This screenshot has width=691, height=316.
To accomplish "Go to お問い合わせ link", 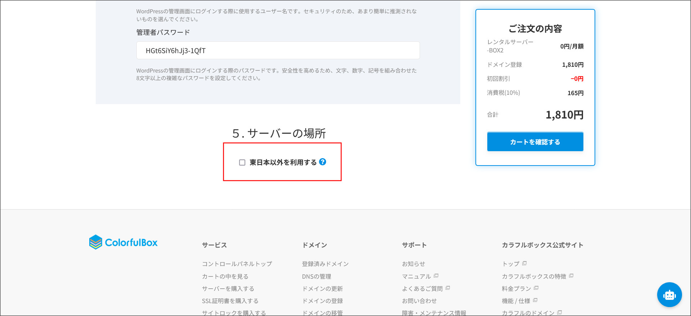I will pos(419,301).
